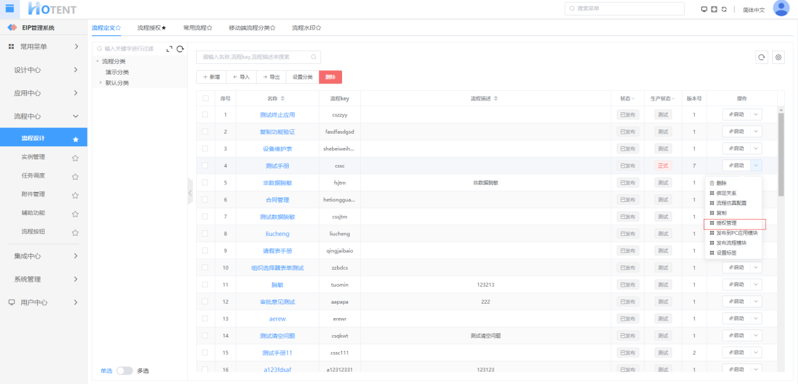Click the sidebar collapse icon beside the HOTENT logo
The height and width of the screenshot is (384, 798).
[x=9, y=8]
